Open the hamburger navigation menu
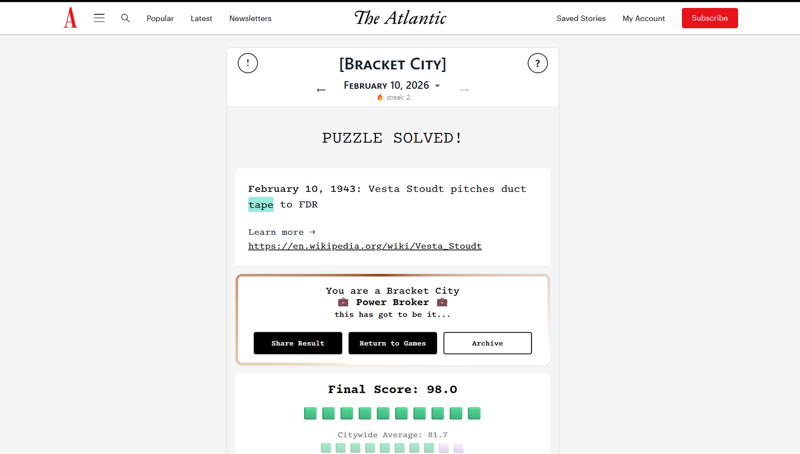Viewport: 800px width, 454px height. [x=99, y=18]
